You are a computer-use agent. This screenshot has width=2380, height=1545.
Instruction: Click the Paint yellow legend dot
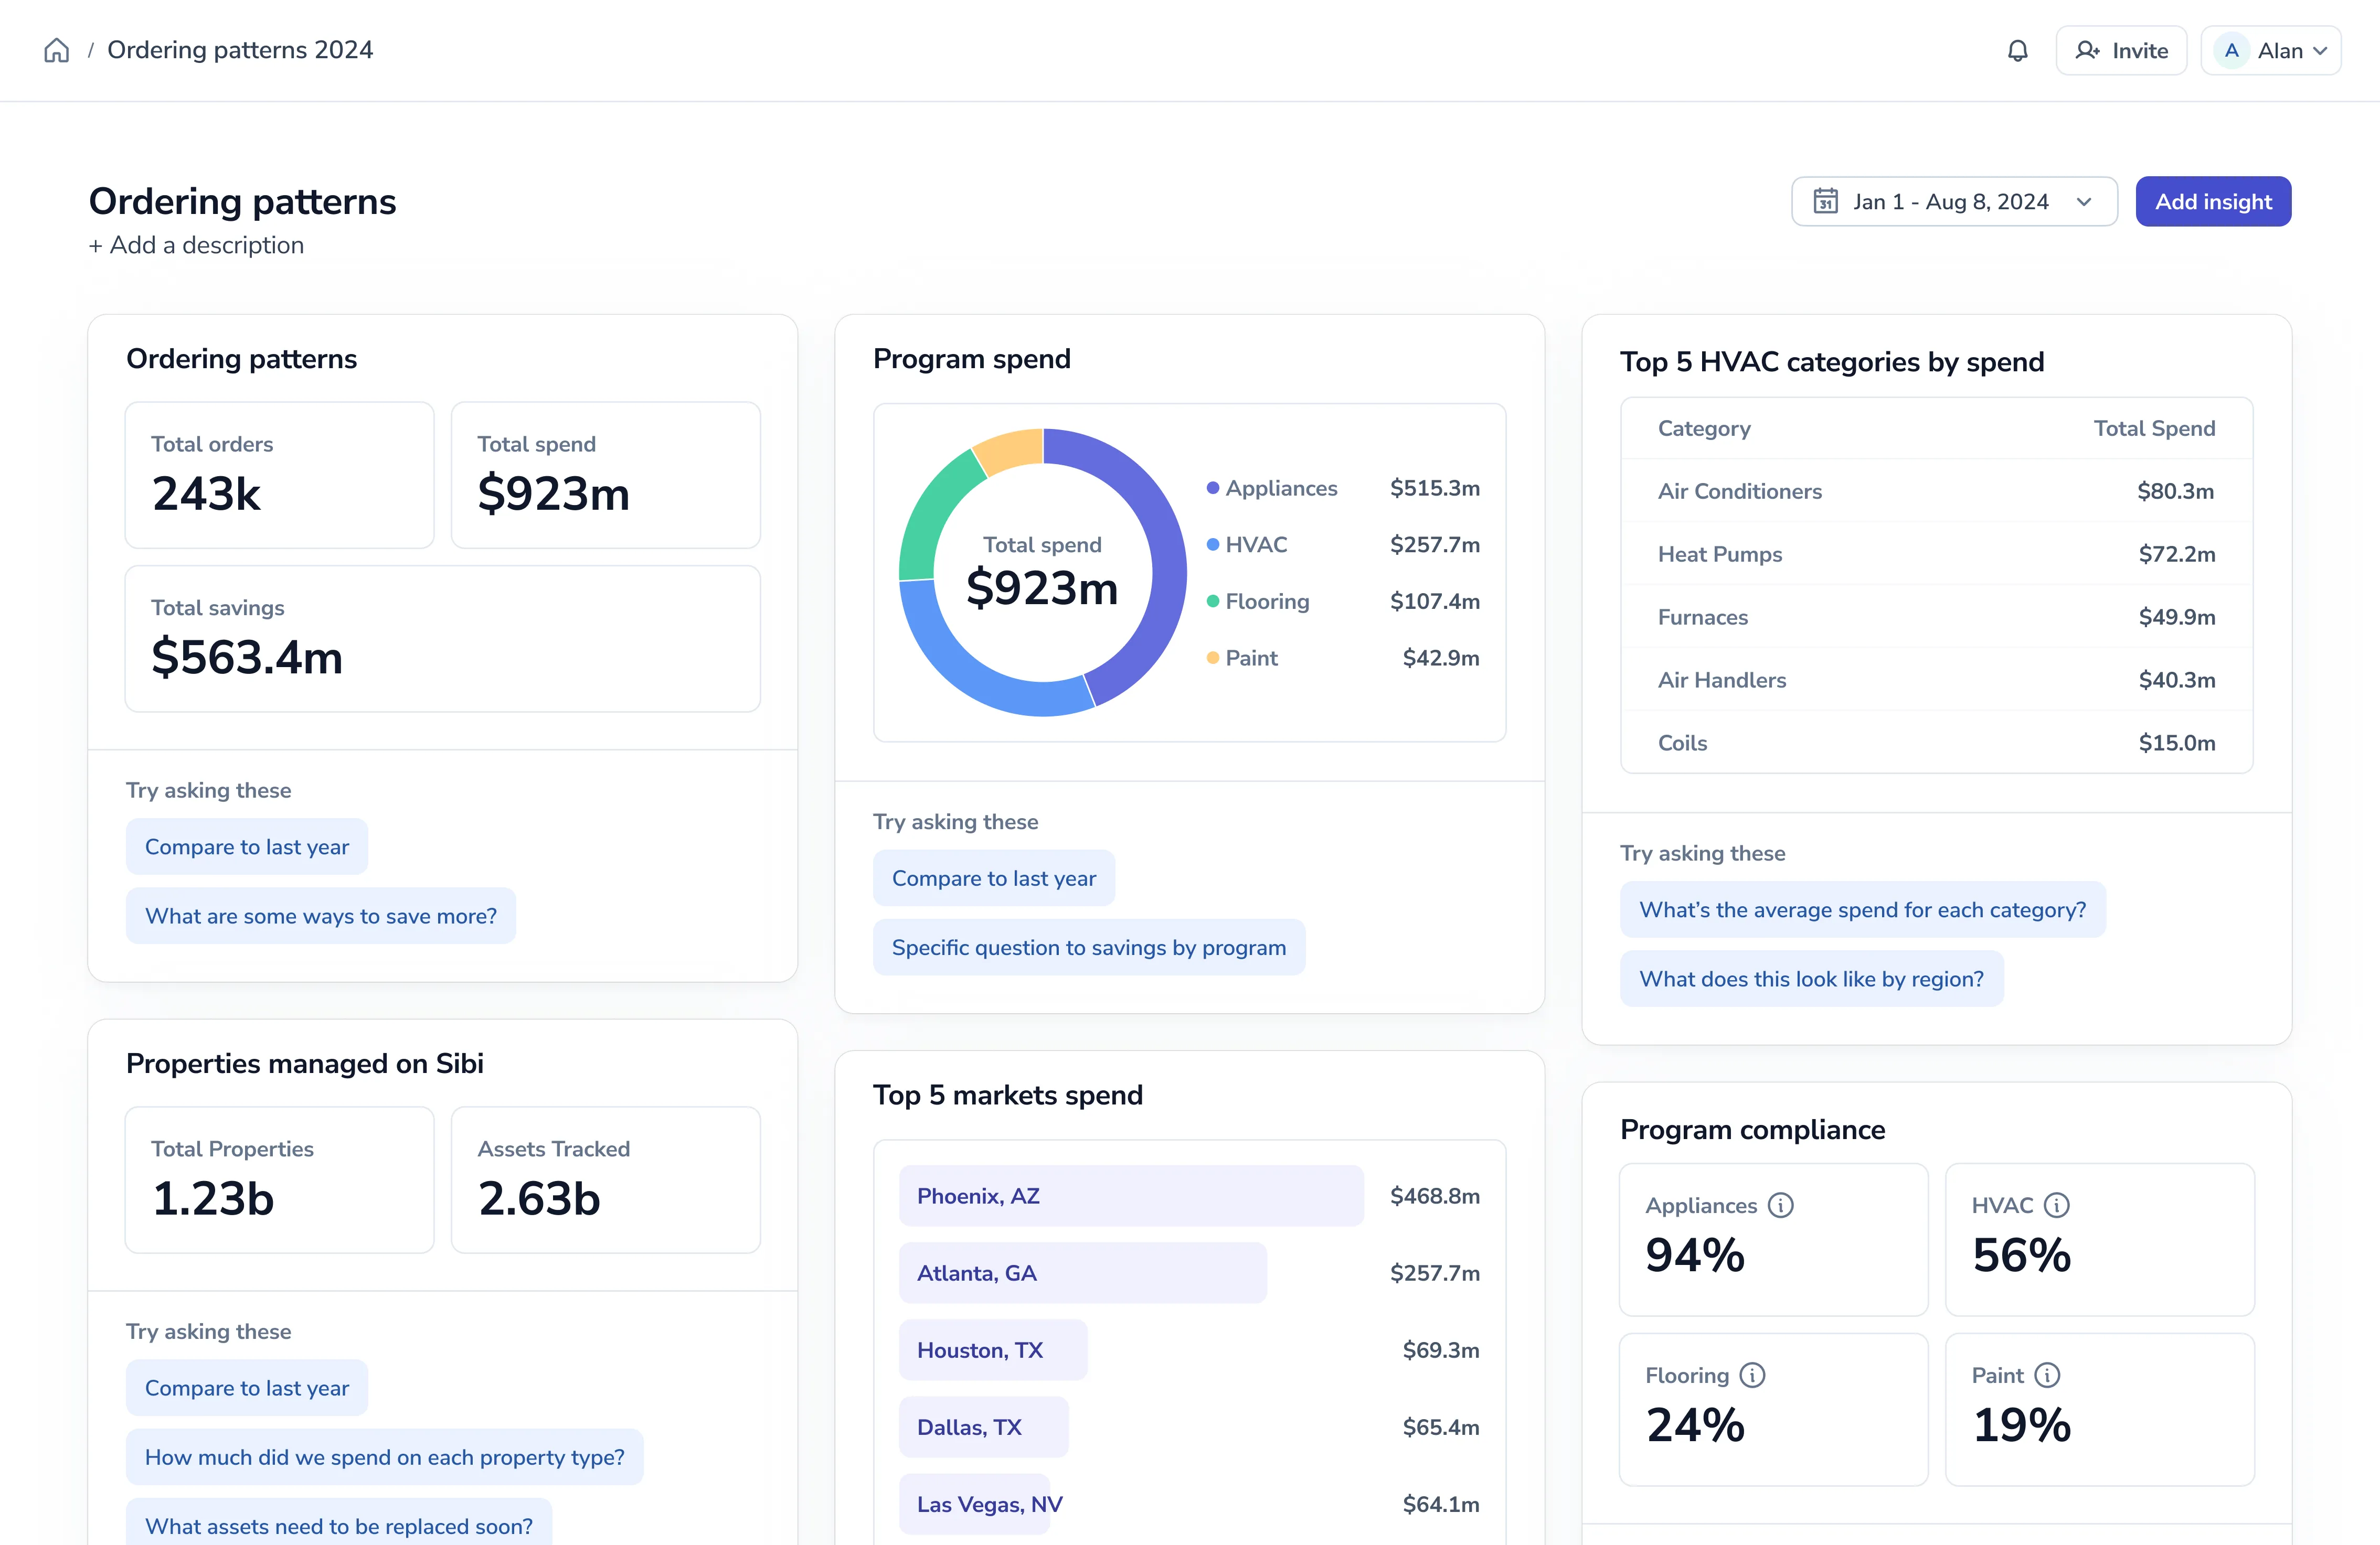1213,658
